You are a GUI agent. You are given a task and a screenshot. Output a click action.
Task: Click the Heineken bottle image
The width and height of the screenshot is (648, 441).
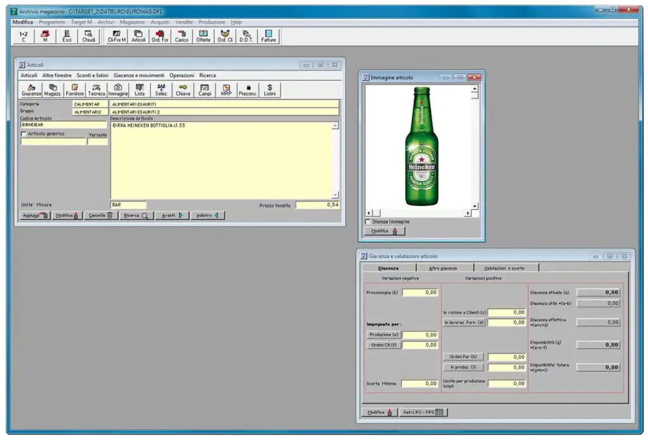point(421,146)
